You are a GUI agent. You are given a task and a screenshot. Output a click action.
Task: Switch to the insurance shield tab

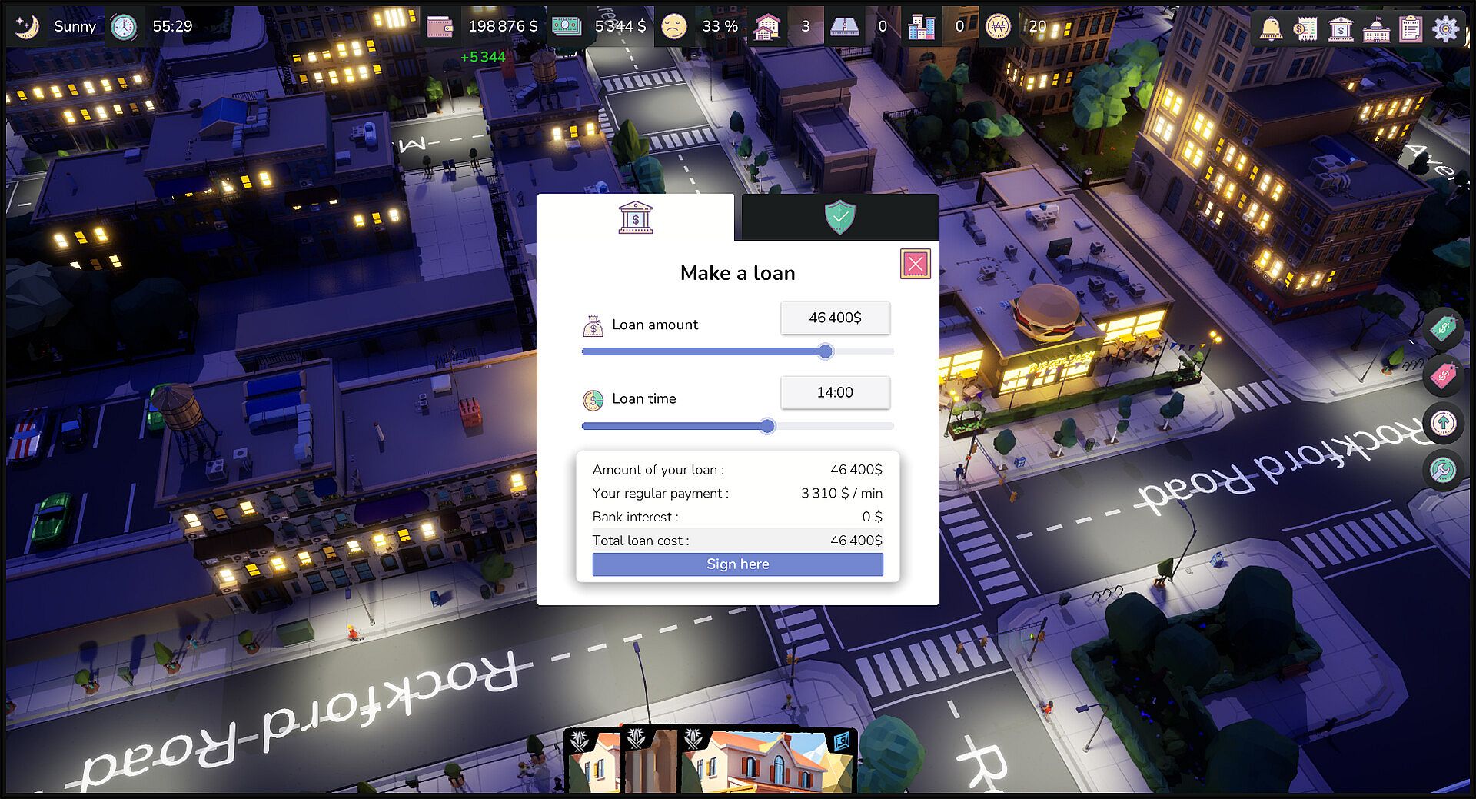point(839,218)
